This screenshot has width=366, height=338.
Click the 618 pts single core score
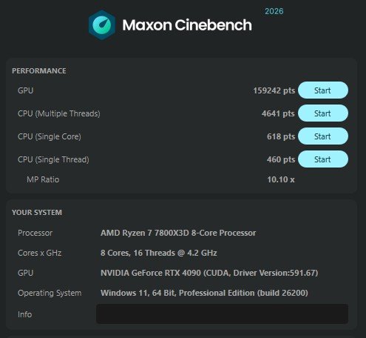(x=281, y=136)
